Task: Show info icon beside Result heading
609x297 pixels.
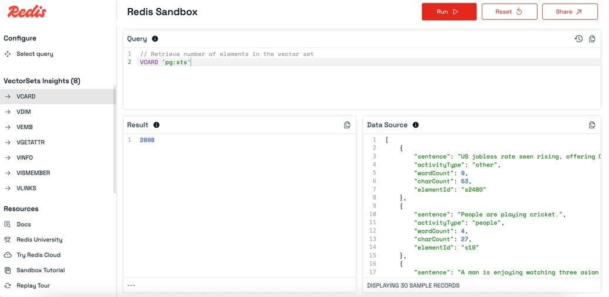Action: (x=156, y=125)
